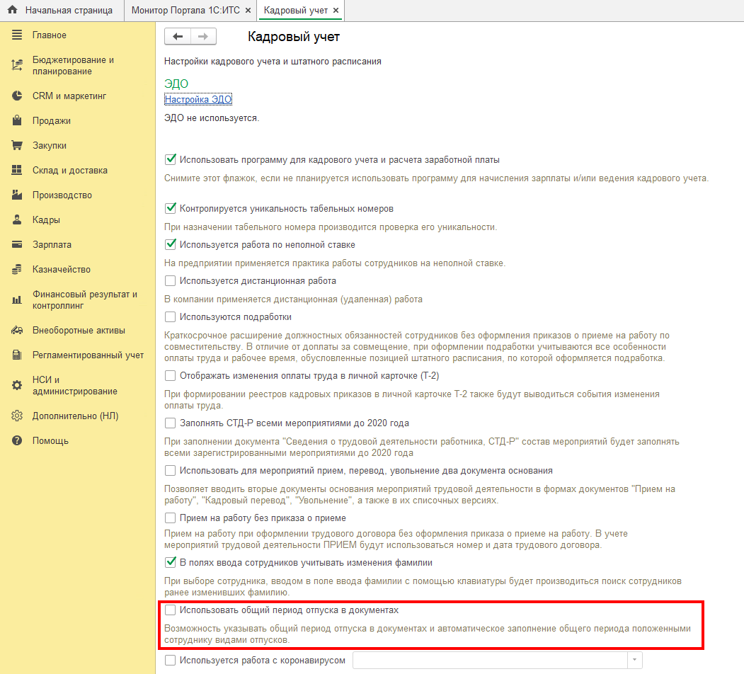Check Используется работа с коронавирусом
The height and width of the screenshot is (674, 744).
coord(171,661)
